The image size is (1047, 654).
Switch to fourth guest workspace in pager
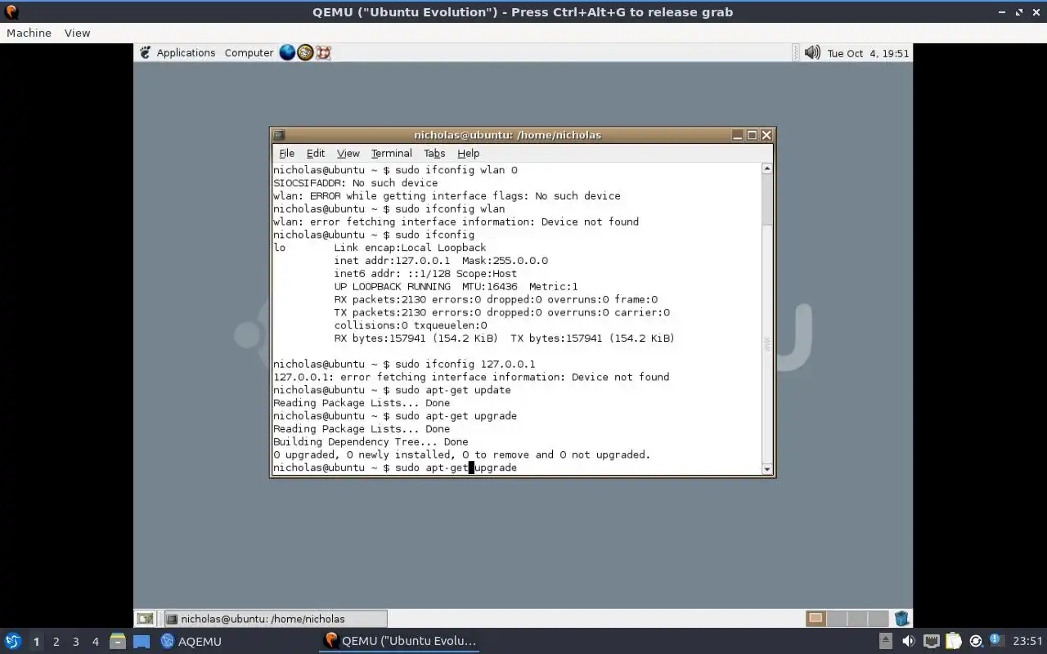coord(878,619)
